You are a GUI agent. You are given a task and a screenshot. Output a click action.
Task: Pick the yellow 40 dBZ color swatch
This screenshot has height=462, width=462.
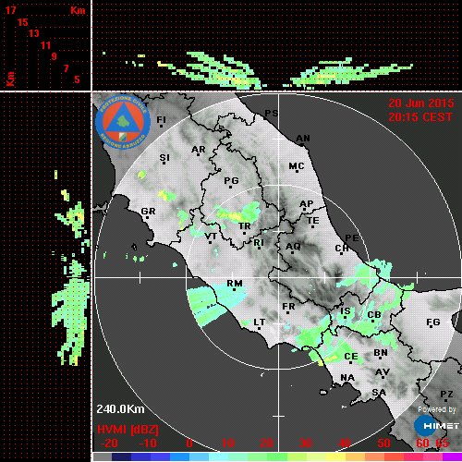point(335,456)
